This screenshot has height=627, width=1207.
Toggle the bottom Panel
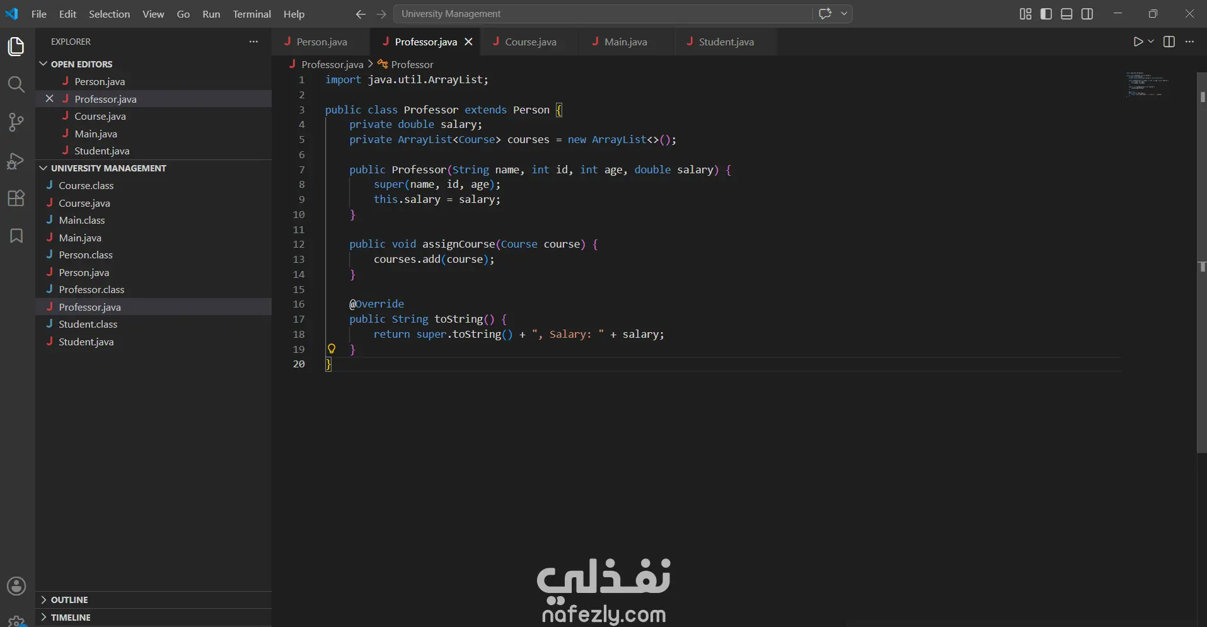[x=1066, y=14]
